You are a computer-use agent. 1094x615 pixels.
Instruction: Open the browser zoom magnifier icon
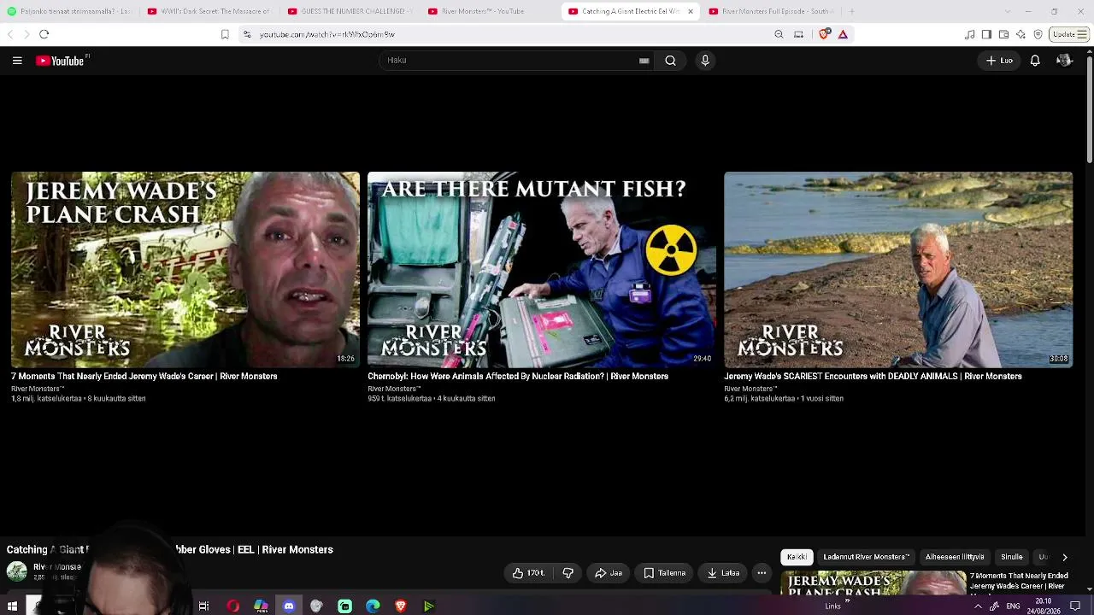pyautogui.click(x=779, y=34)
